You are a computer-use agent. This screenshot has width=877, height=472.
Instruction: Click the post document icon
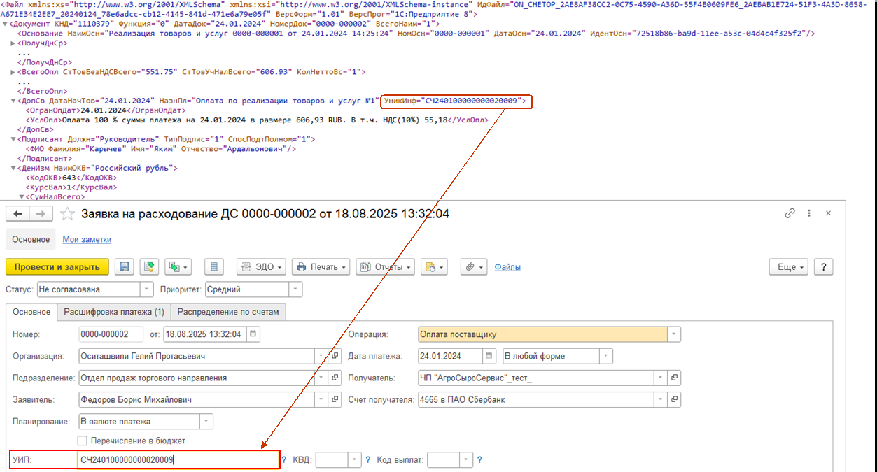148,266
